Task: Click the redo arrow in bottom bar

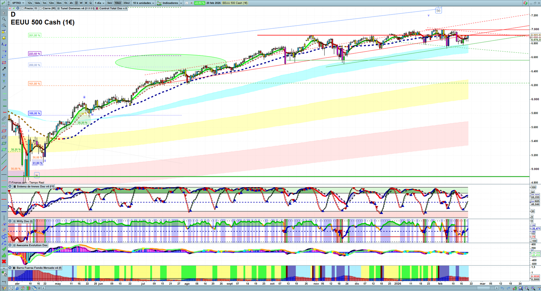Action: coord(509,288)
